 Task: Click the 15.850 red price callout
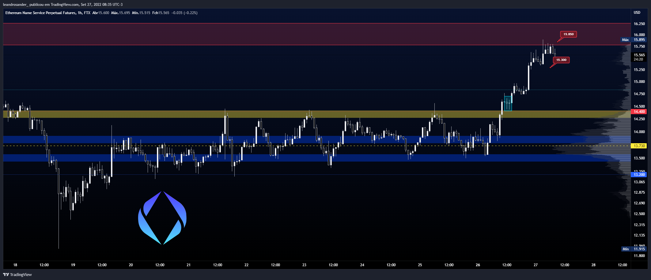point(568,34)
